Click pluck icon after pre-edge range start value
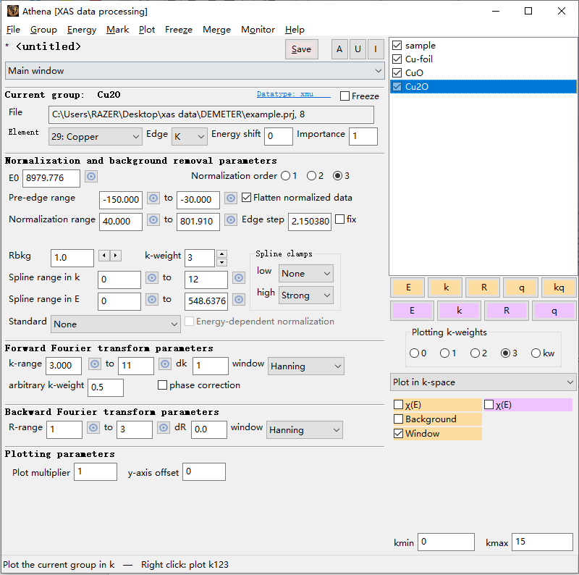 pyautogui.click(x=153, y=198)
